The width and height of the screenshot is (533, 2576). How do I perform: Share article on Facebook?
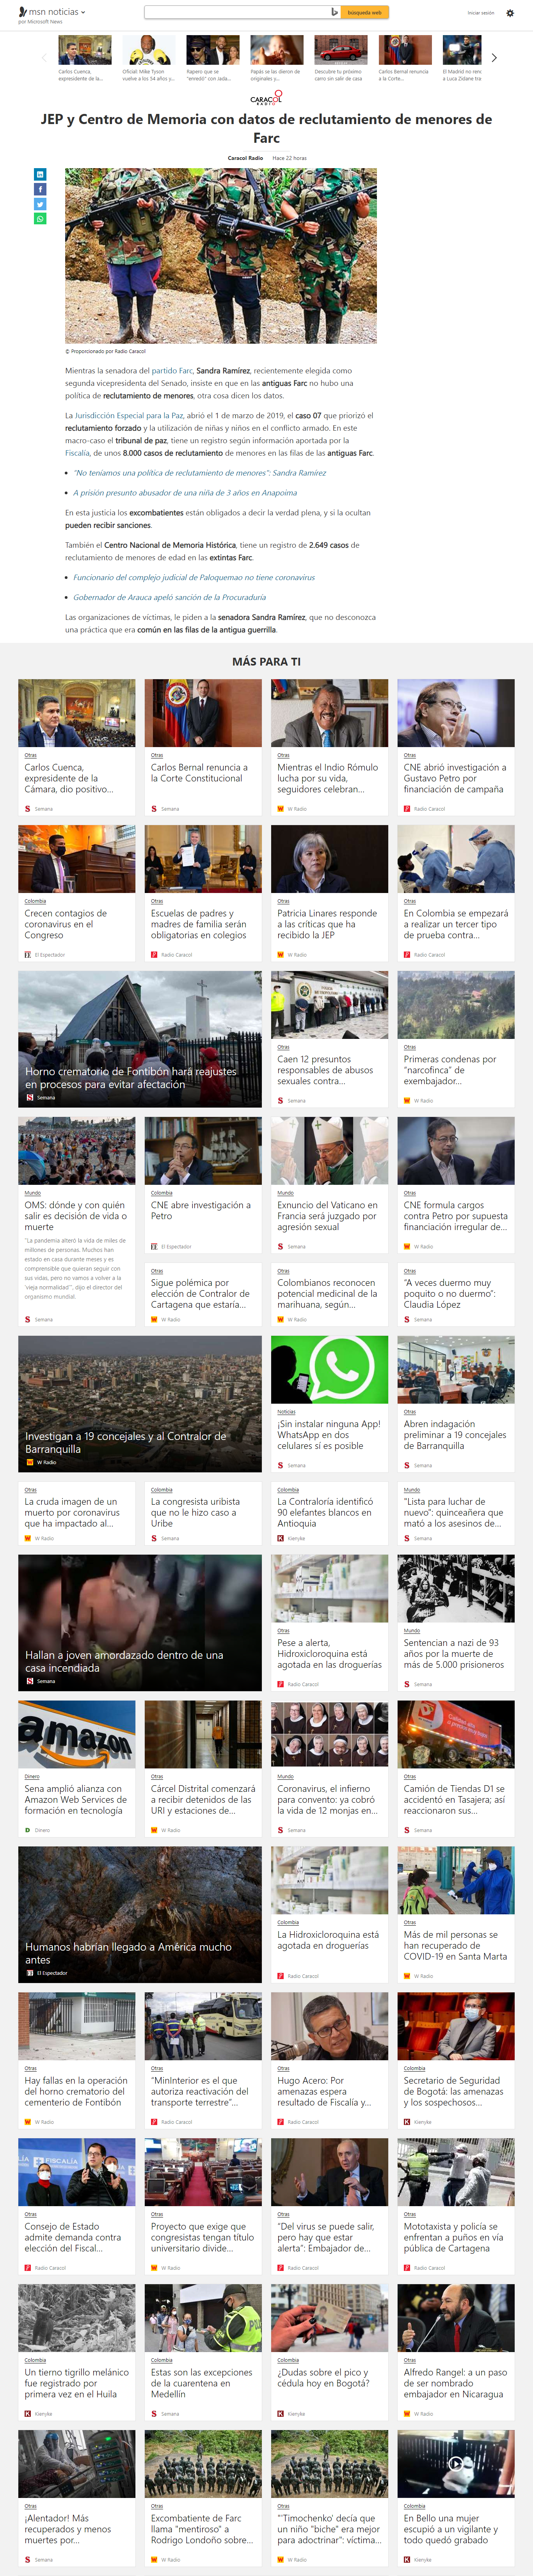(40, 189)
